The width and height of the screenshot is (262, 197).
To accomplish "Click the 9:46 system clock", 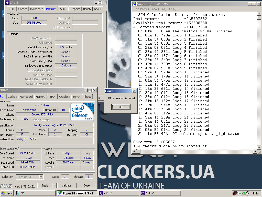I will point(256,193).
